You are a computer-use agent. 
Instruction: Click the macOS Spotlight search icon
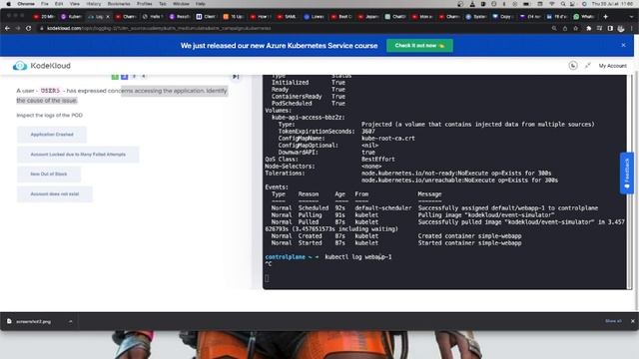pyautogui.click(x=563, y=4)
